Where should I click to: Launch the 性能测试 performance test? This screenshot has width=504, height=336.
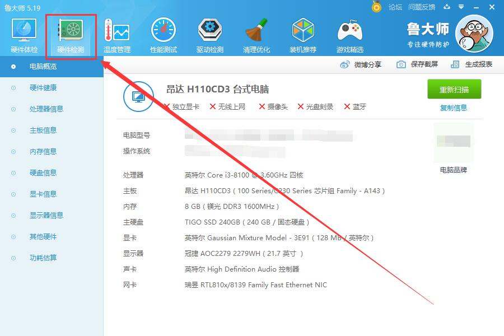point(163,35)
